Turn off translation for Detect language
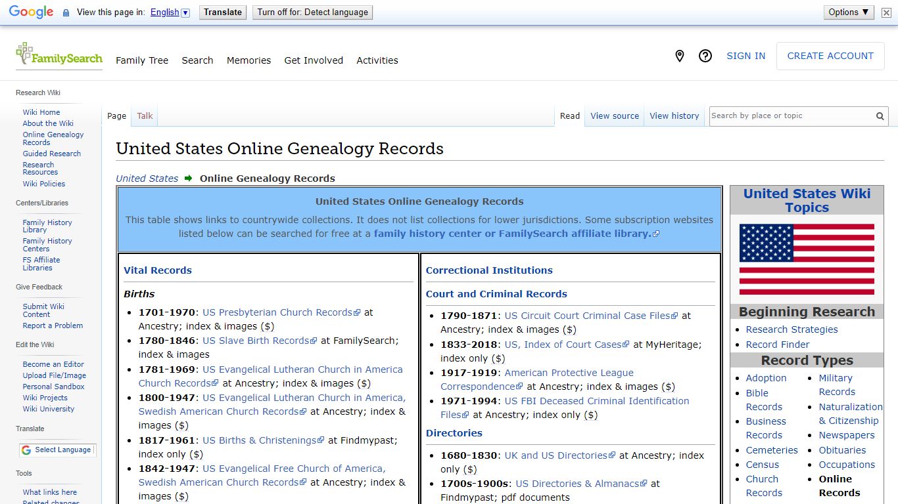Image resolution: width=898 pixels, height=504 pixels. coord(312,12)
